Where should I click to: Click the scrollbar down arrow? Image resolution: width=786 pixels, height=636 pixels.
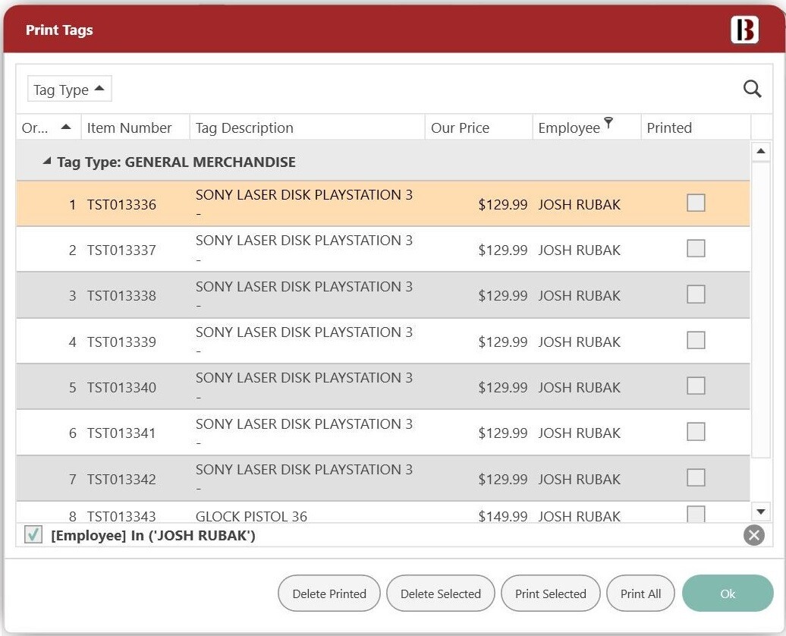pos(761,512)
